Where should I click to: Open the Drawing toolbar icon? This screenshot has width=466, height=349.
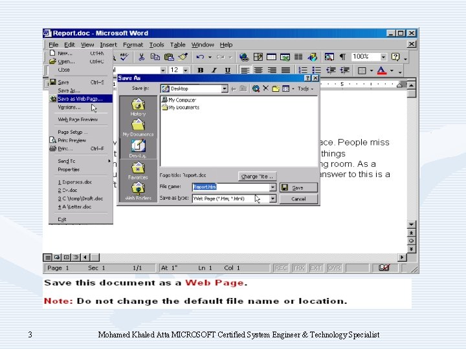[x=313, y=57]
